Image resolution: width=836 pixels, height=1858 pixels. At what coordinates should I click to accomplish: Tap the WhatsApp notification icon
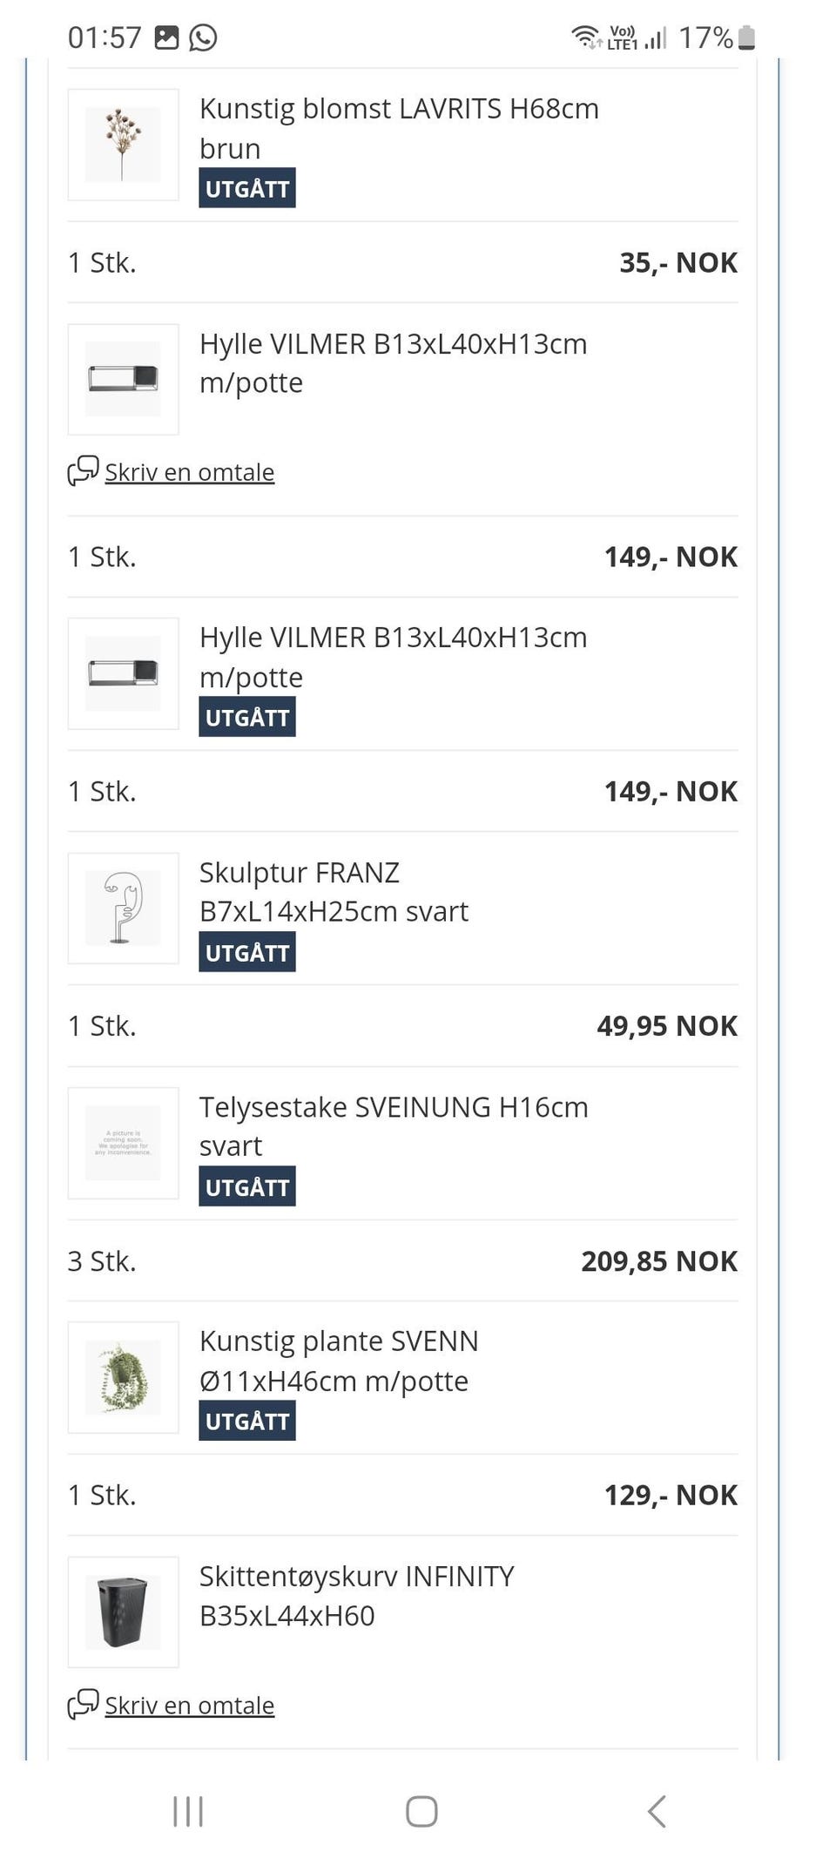(203, 37)
